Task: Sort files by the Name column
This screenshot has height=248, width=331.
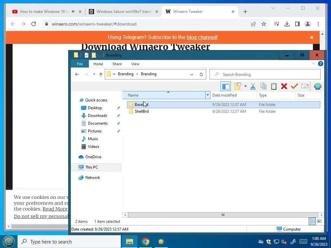Action: (x=164, y=95)
